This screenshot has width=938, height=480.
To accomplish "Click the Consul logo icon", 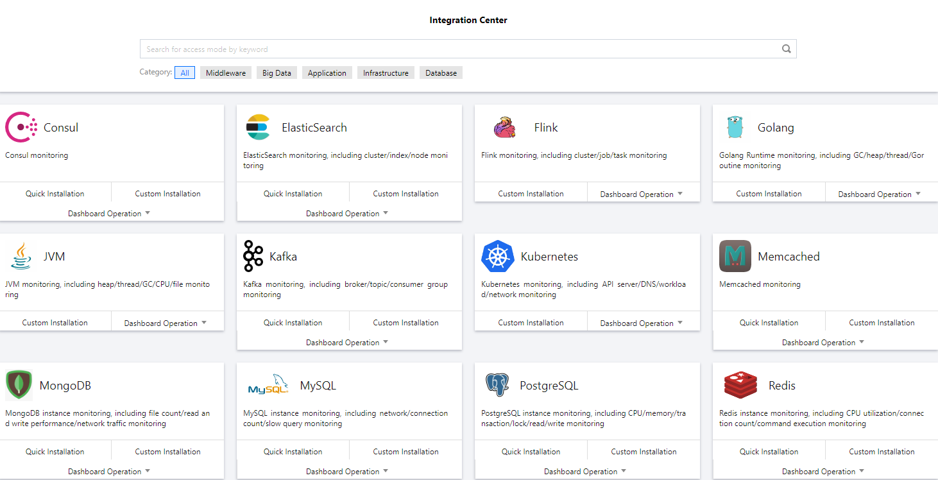I will click(x=22, y=127).
